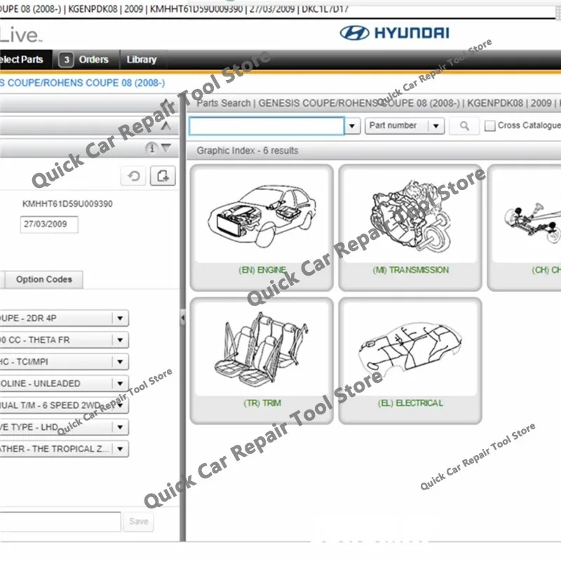Viewport: 561px width, 561px height.
Task: Open the LHD drive type dropdown
Action: 64,427
